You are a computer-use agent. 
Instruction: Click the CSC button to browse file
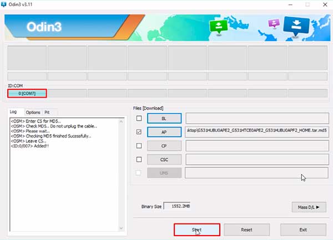(x=164, y=160)
